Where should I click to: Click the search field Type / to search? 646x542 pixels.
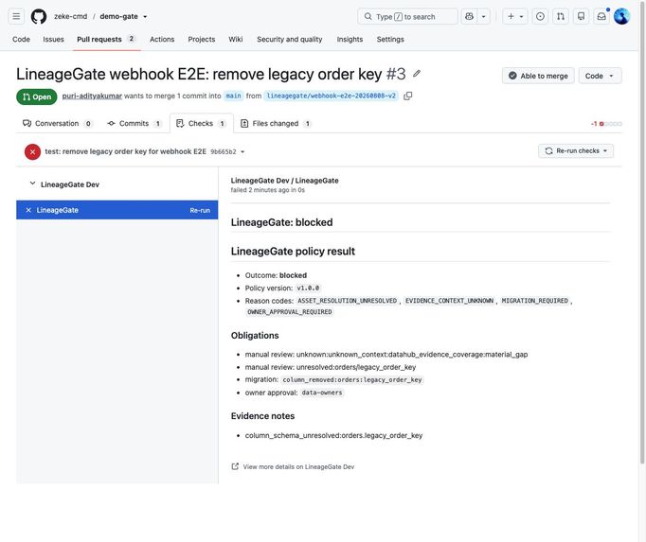pyautogui.click(x=407, y=16)
